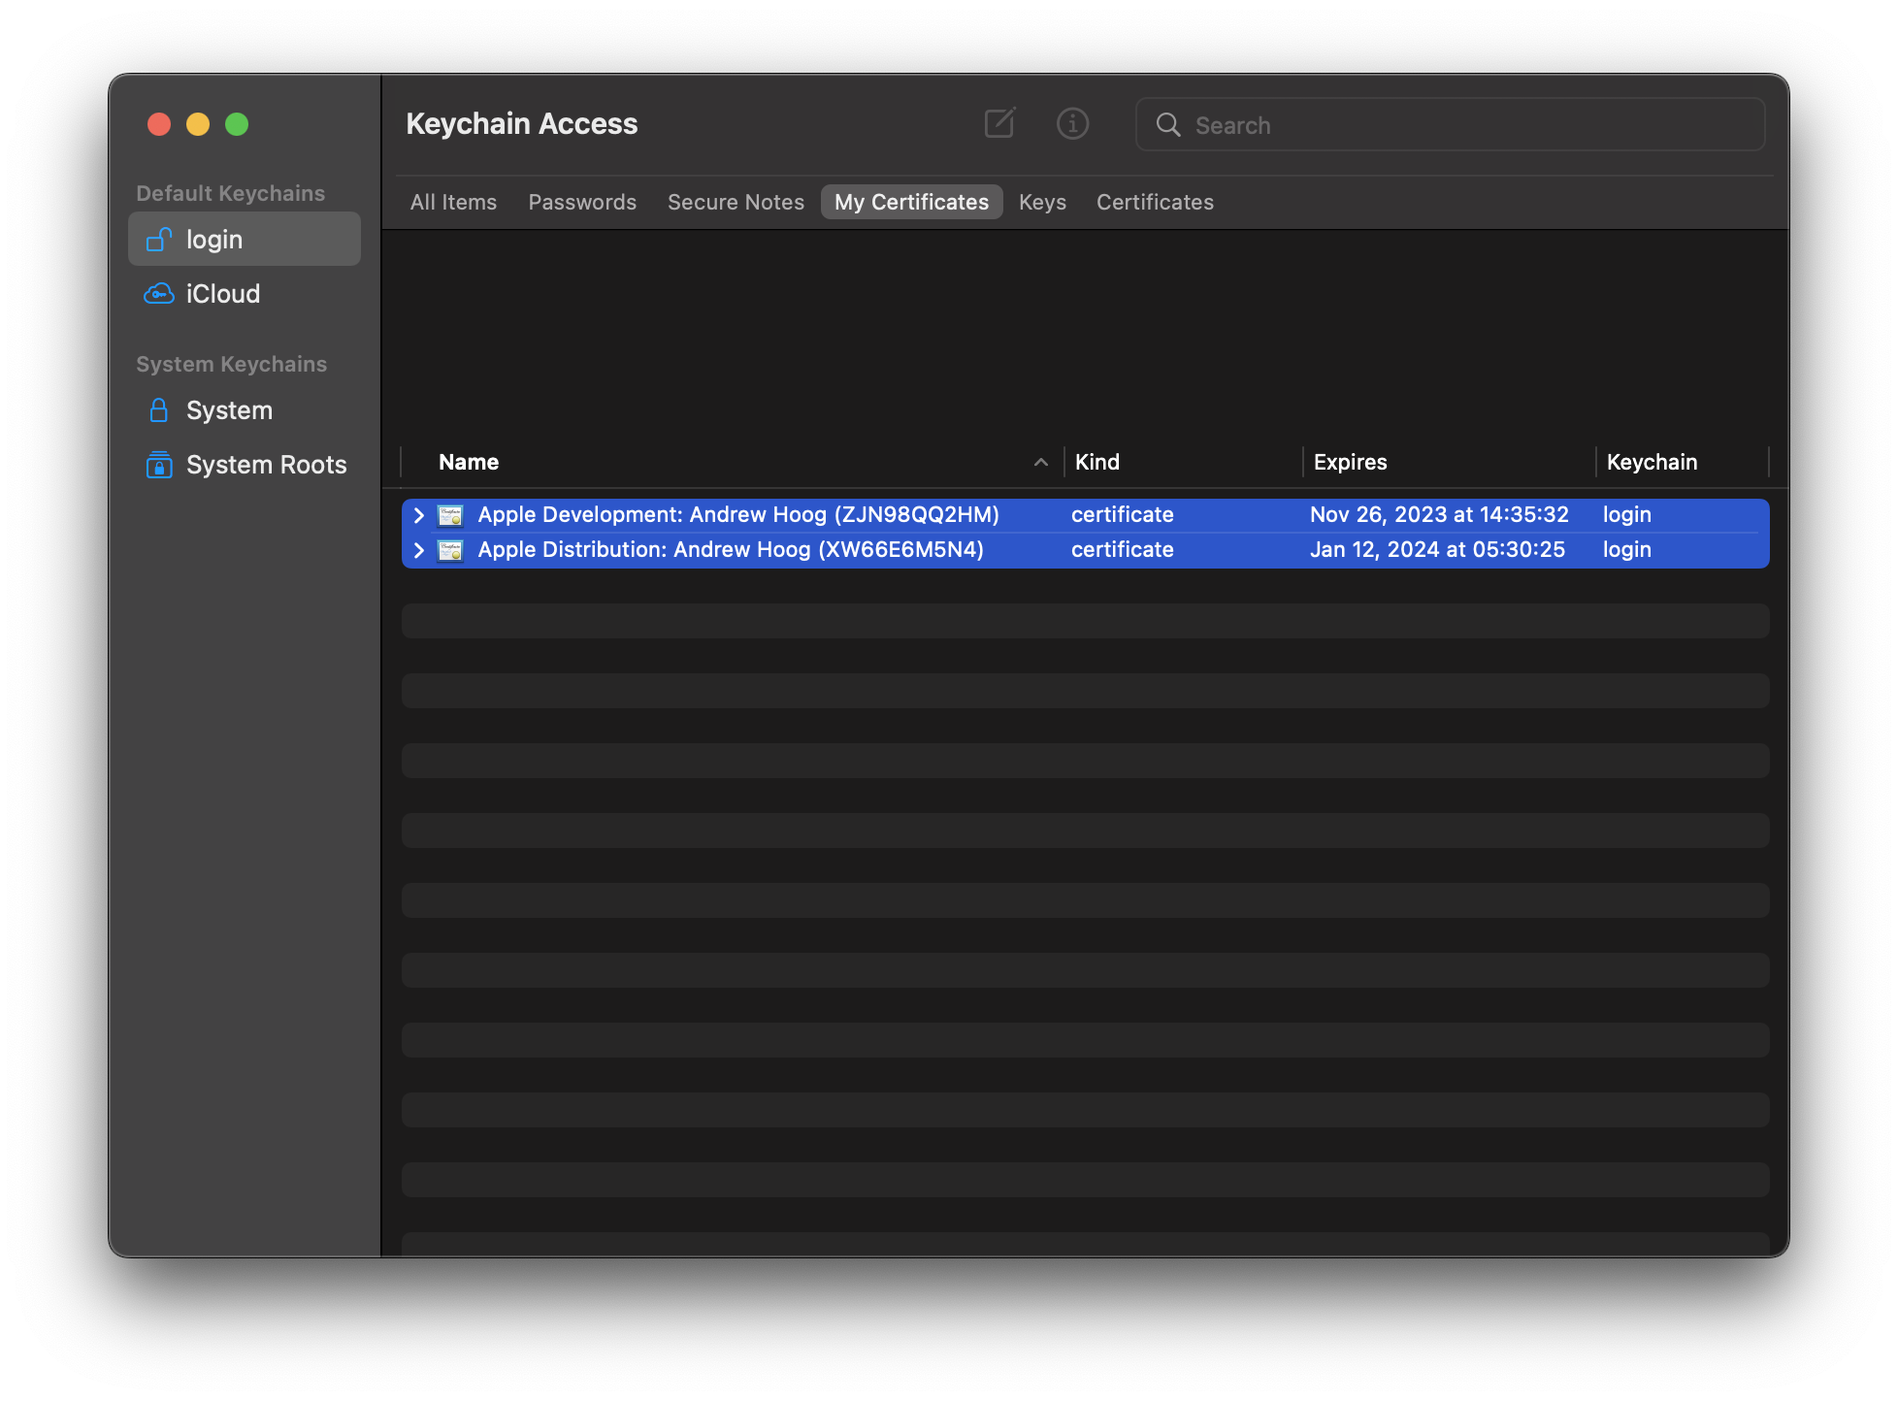Screen dimensions: 1898x1401
Task: Click the Search input field
Action: pyautogui.click(x=1450, y=124)
